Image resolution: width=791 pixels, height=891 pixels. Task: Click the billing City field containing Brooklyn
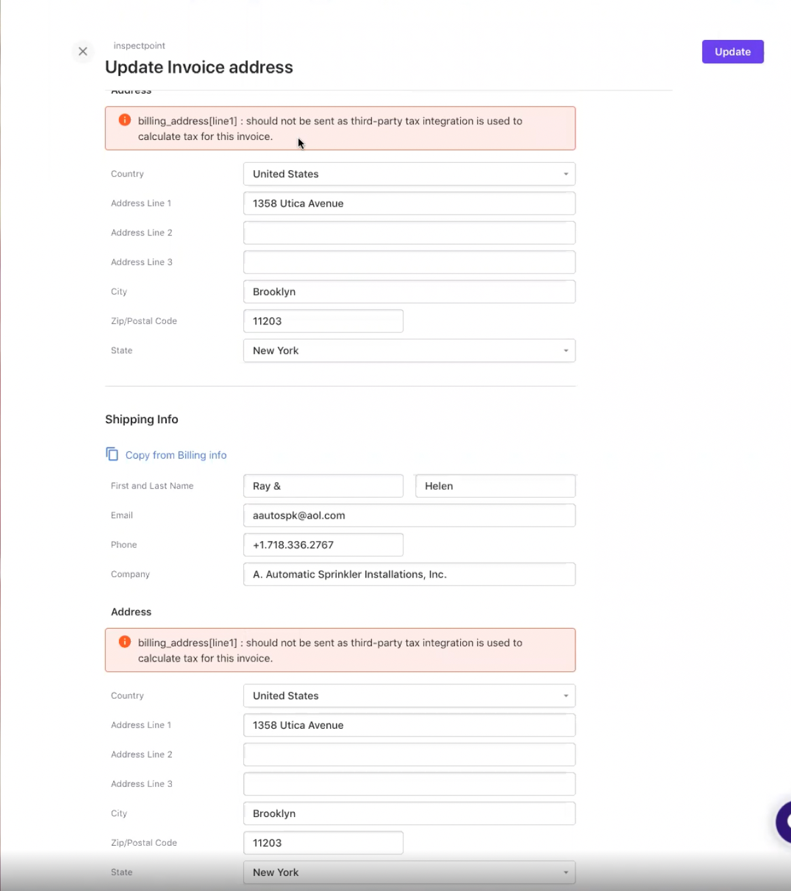409,292
